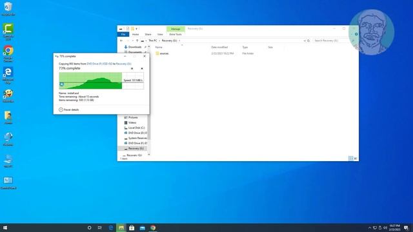Open the File tab in File Explorer

123,34
